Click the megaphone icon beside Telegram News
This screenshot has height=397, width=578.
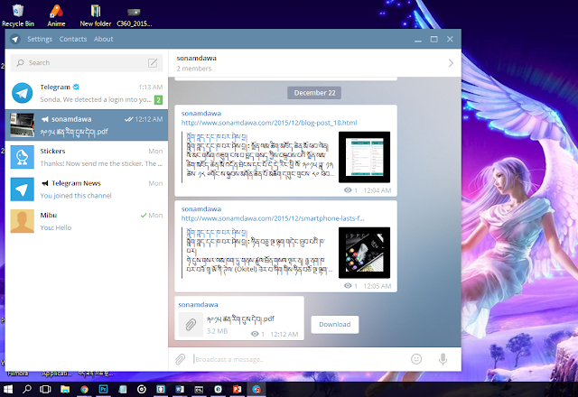[44, 183]
